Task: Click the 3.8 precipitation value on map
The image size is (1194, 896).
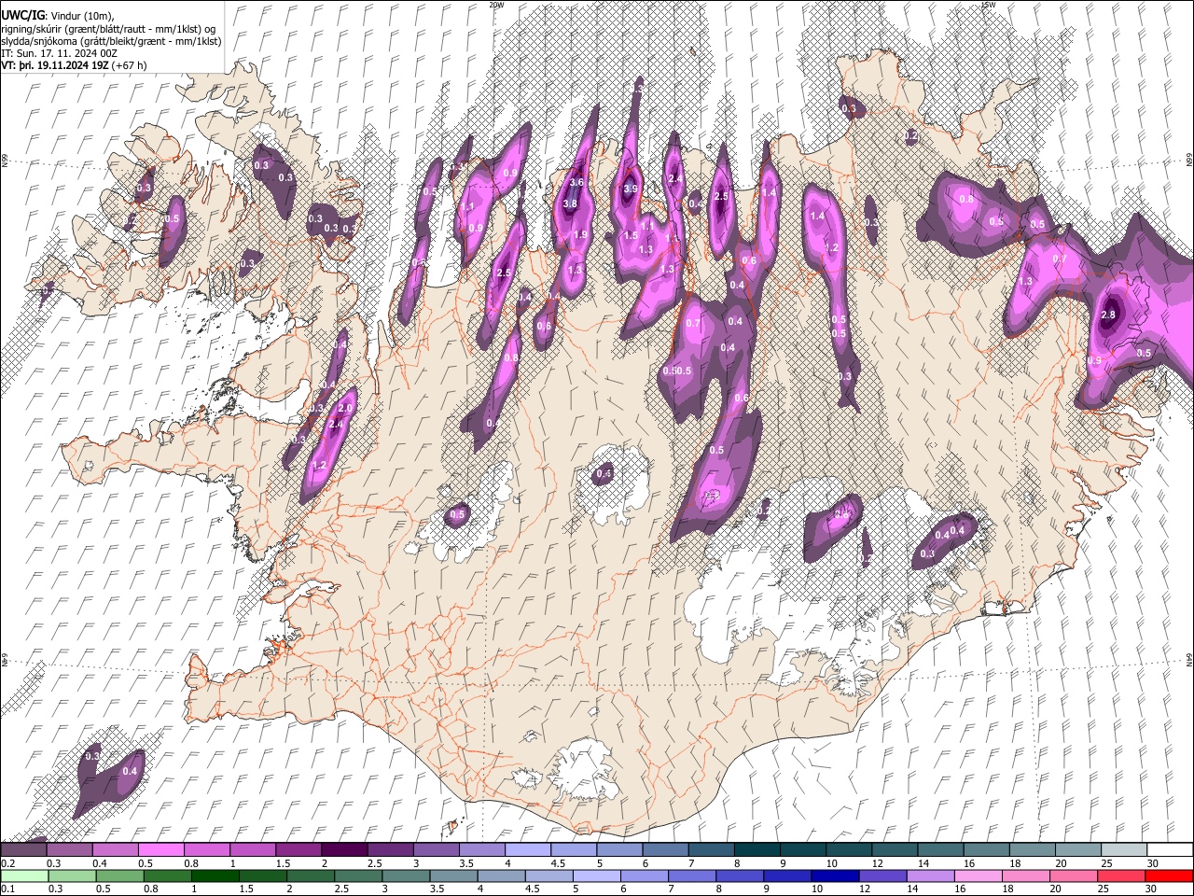Action: (571, 203)
